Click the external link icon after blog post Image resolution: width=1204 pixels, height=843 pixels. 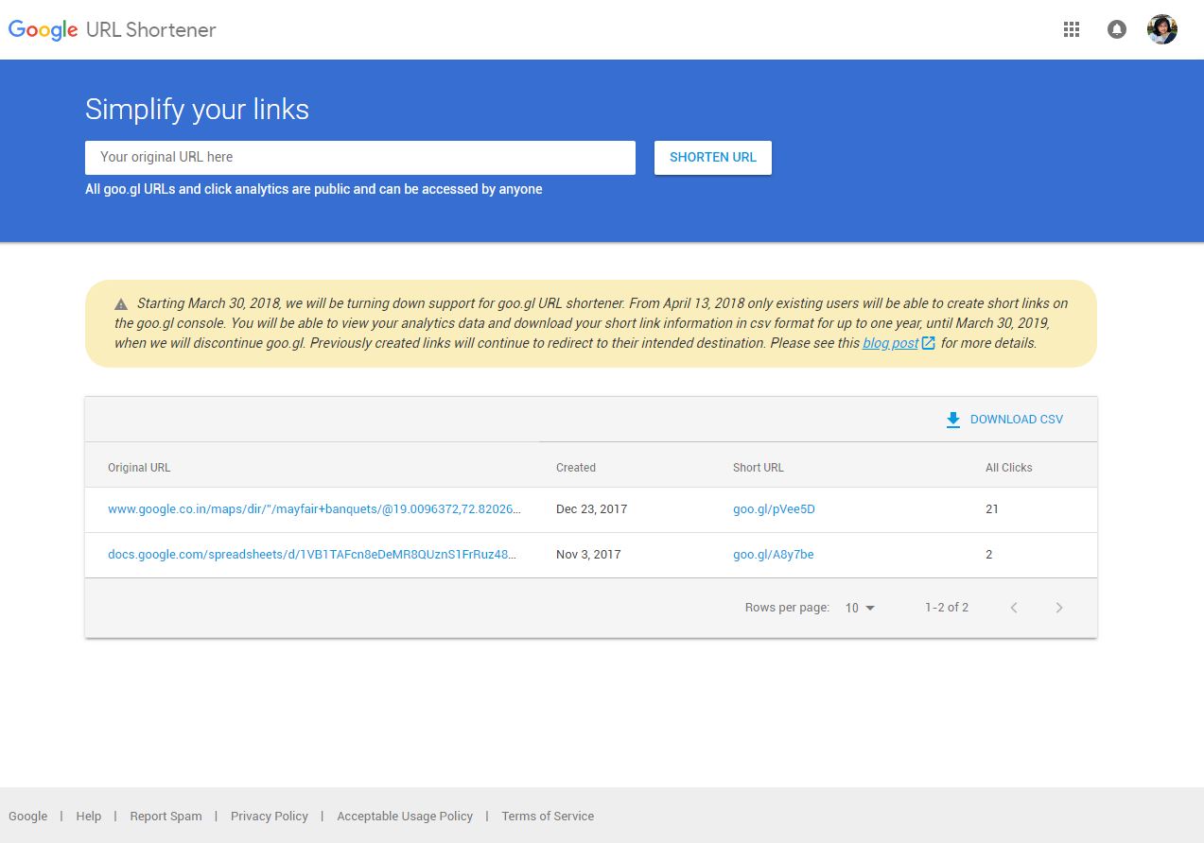tap(929, 343)
